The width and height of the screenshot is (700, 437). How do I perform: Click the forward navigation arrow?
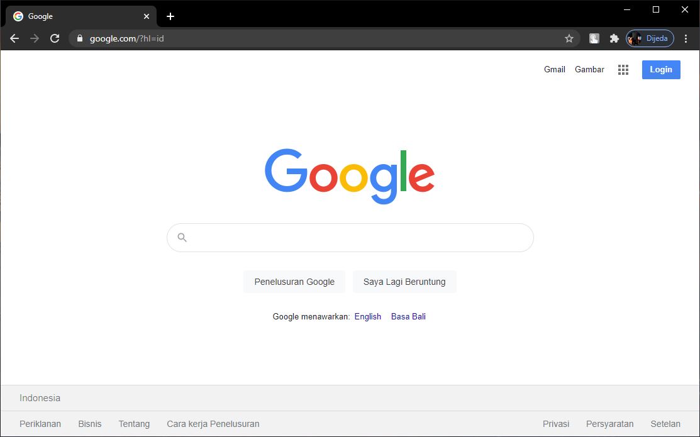[x=35, y=38]
